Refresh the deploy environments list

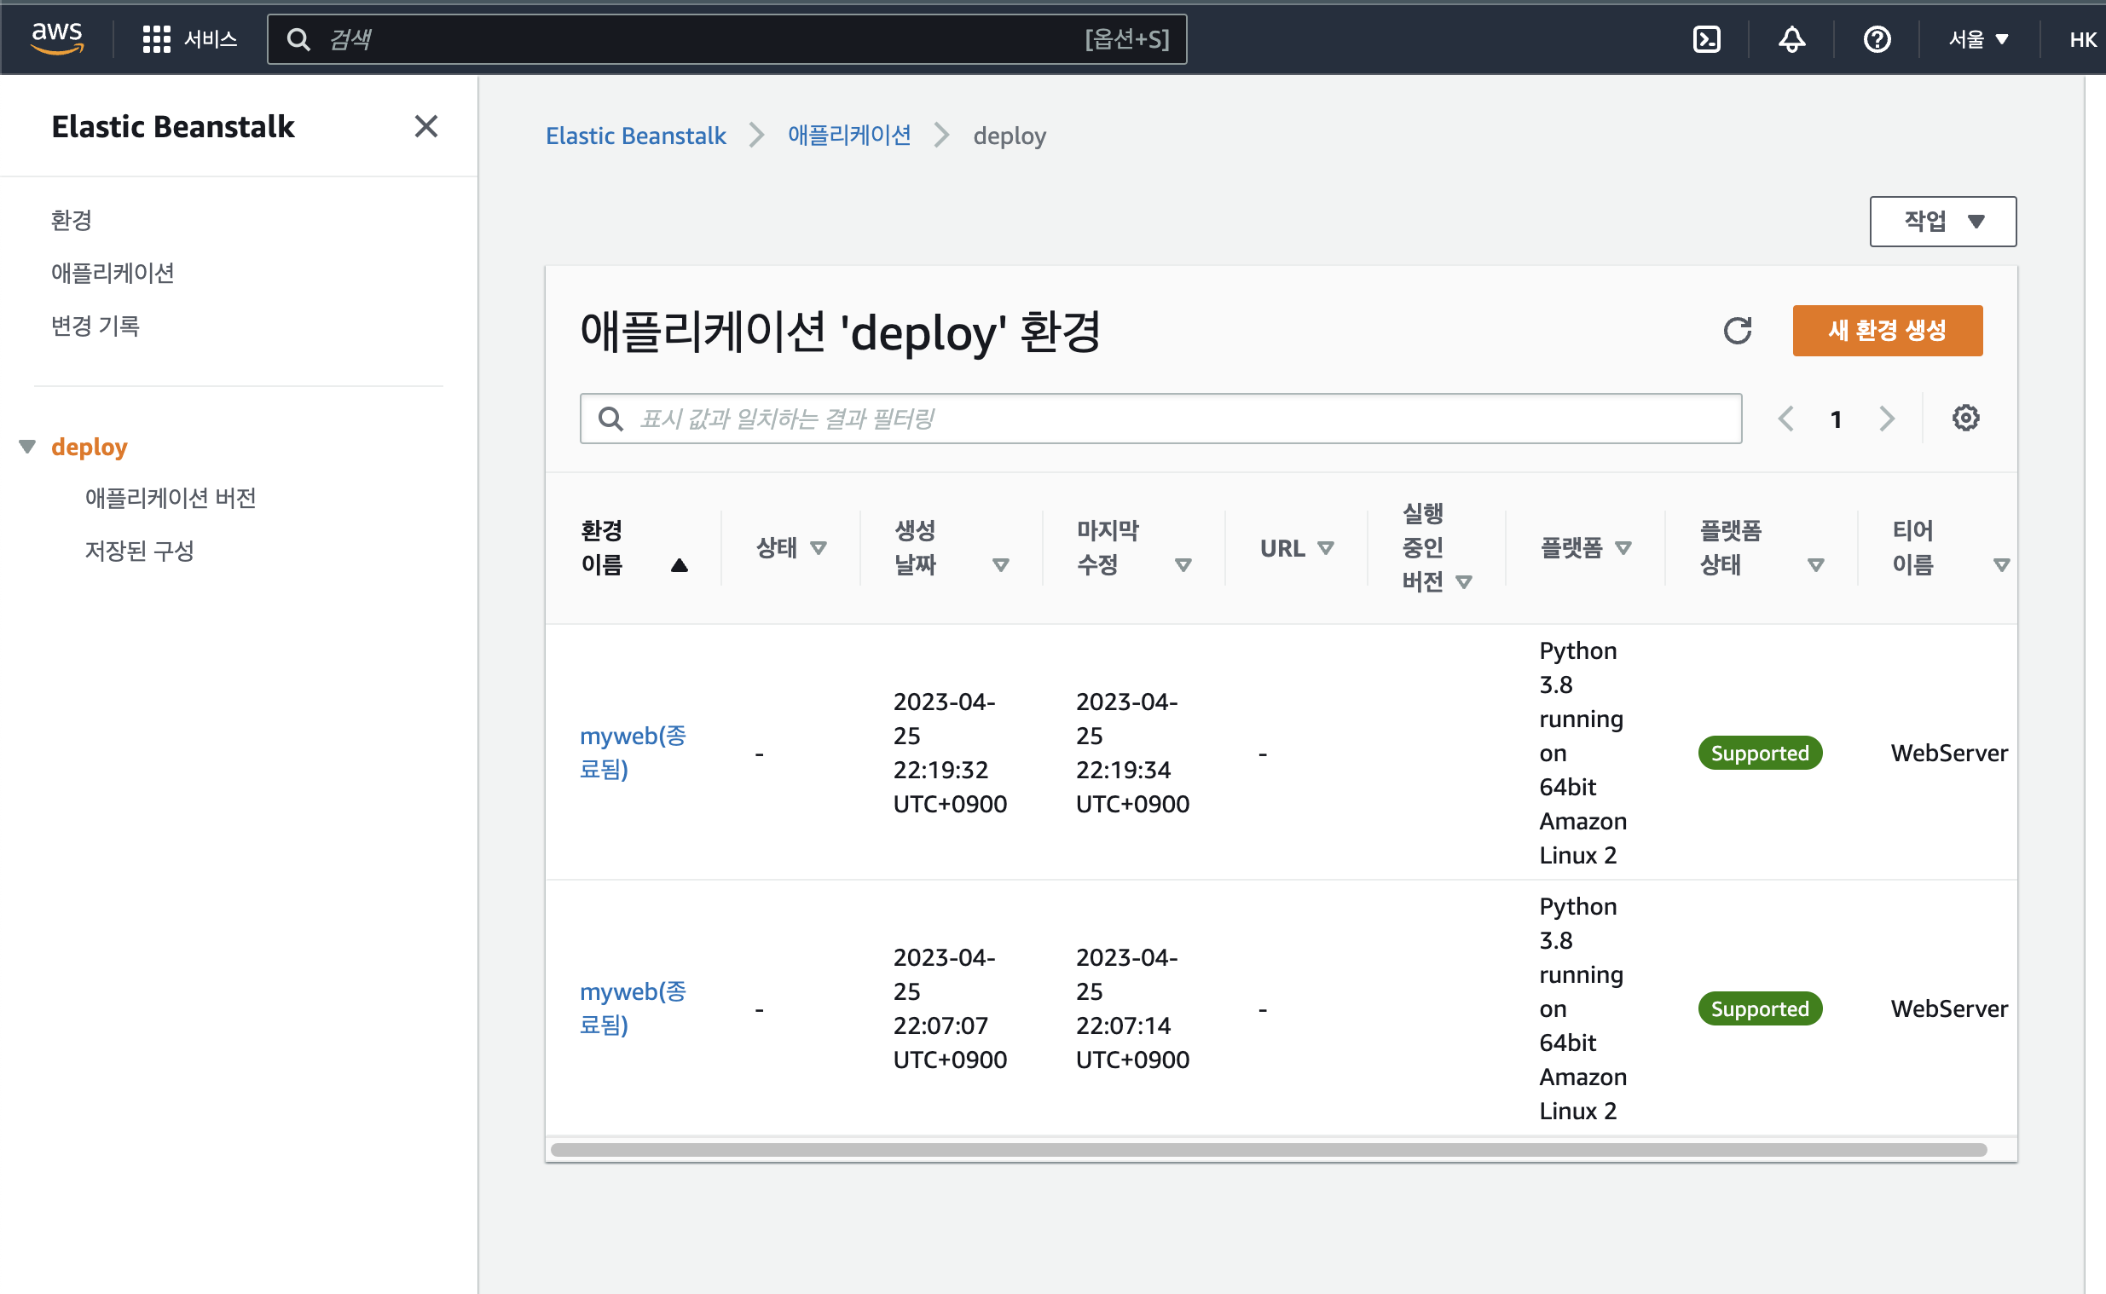[1737, 331]
